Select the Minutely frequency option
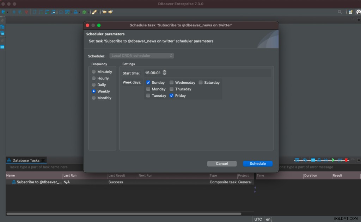Image resolution: width=361 pixels, height=222 pixels. [94, 72]
